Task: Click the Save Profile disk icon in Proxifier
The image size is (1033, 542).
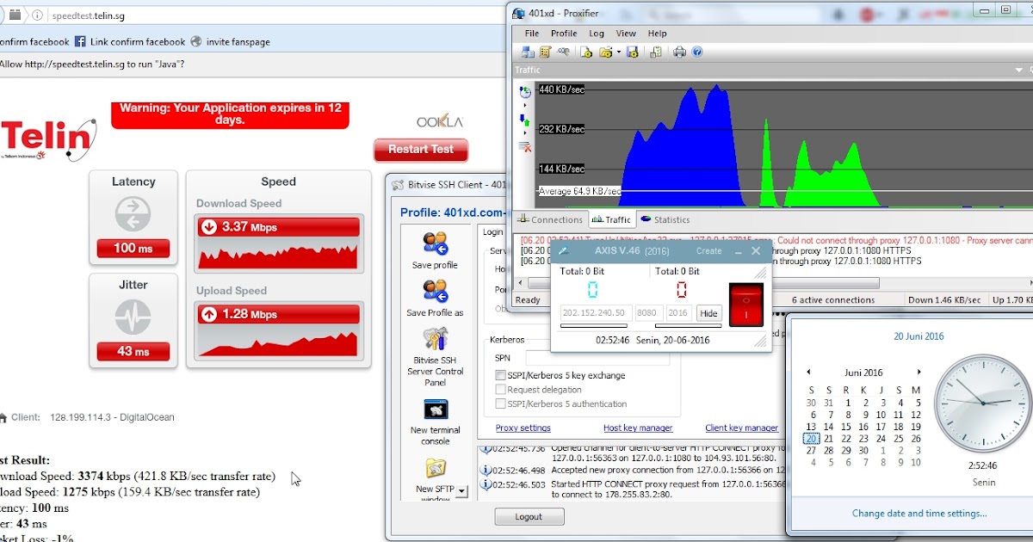Action: pos(633,52)
